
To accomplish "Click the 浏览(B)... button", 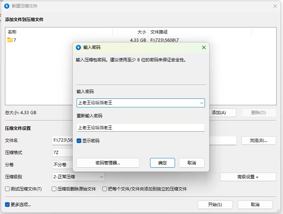I will pyautogui.click(x=259, y=141).
